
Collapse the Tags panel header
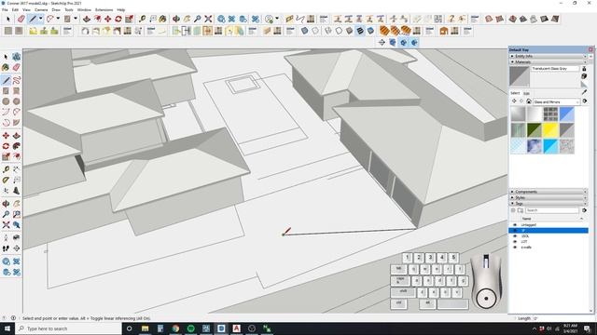(x=548, y=203)
